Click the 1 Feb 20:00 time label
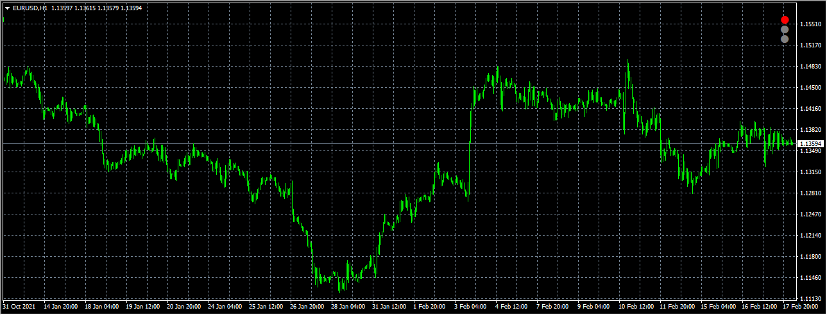The height and width of the screenshot is (315, 827). (430, 307)
